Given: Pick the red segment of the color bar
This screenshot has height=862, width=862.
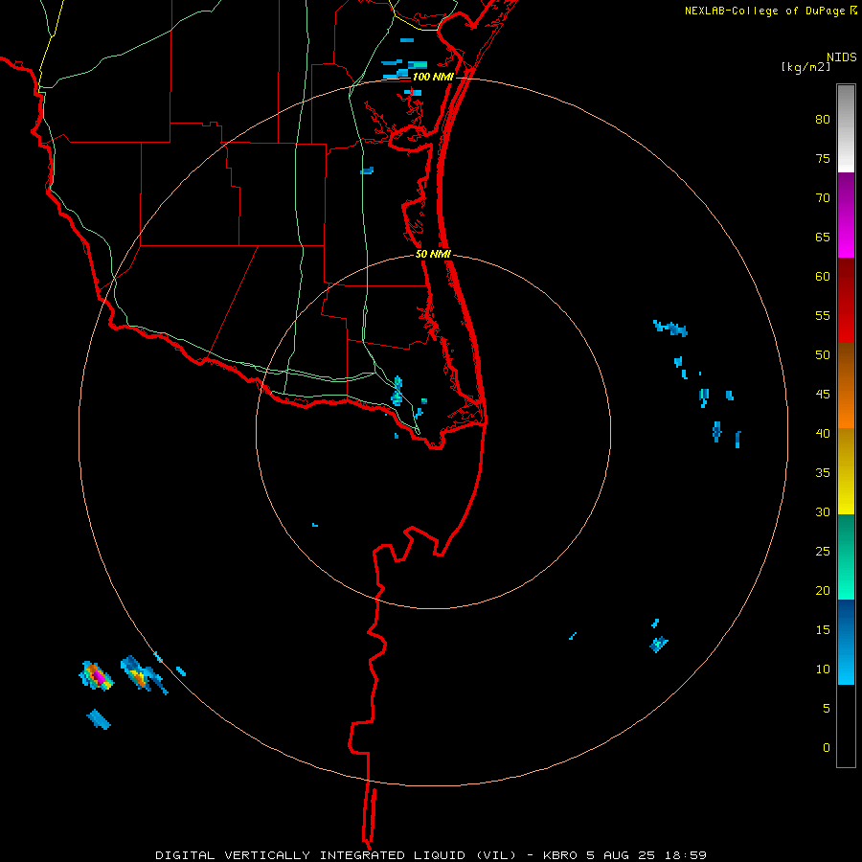Looking at the screenshot, I should tap(846, 300).
